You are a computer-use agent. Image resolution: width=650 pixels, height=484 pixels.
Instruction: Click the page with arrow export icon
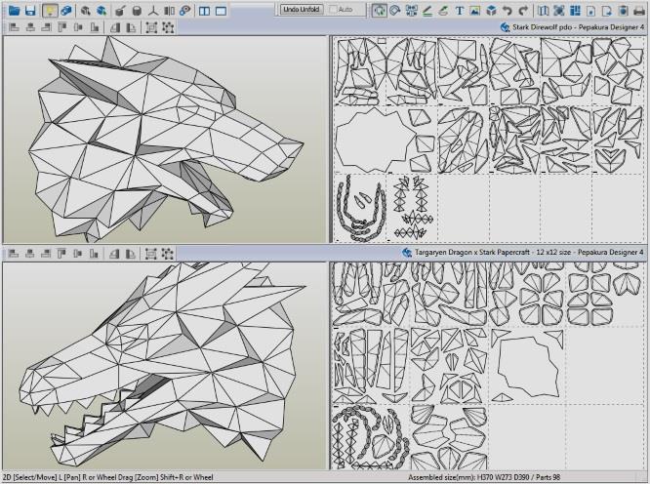point(607,11)
